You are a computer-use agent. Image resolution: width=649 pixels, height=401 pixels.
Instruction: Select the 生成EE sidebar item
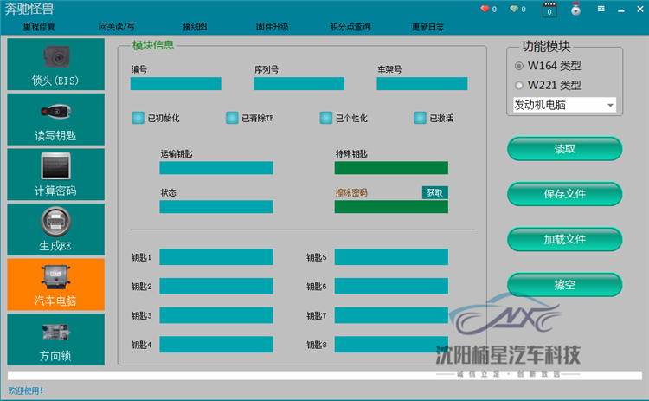(55, 230)
